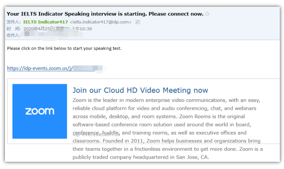The image size is (284, 169).
Task: Click the blue Zoom logo thumbnail
Action: 40,111
